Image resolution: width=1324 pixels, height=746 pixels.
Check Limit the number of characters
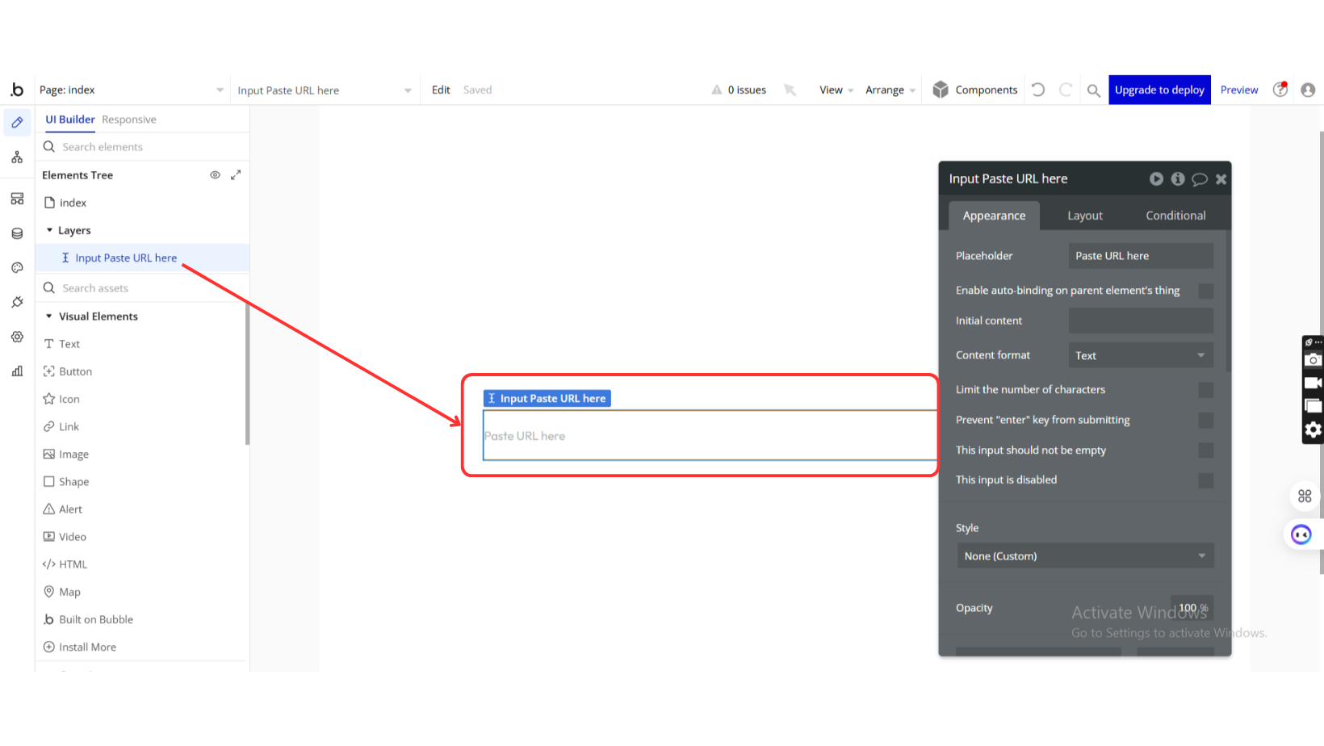click(1206, 390)
